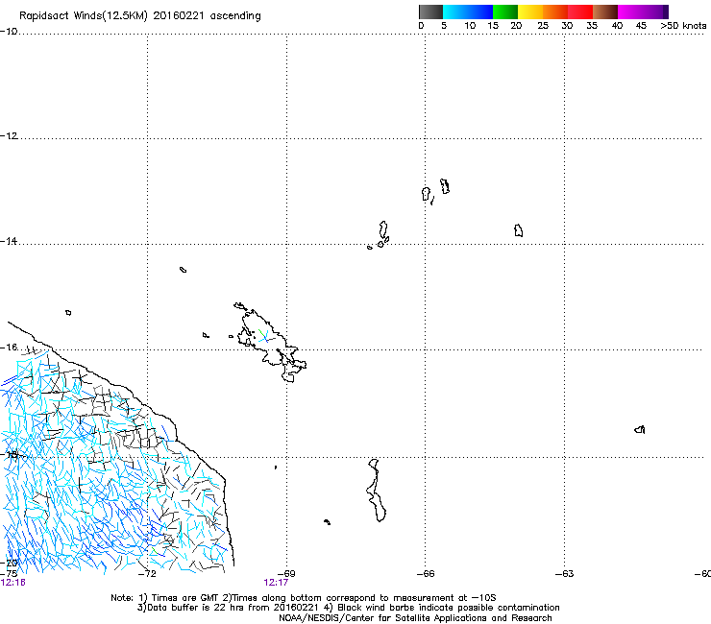The width and height of the screenshot is (711, 624).
Task: Click the 'Times are GMT' note line
Action: point(304,598)
